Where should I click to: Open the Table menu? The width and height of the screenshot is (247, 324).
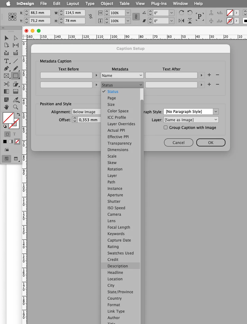(x=124, y=3)
